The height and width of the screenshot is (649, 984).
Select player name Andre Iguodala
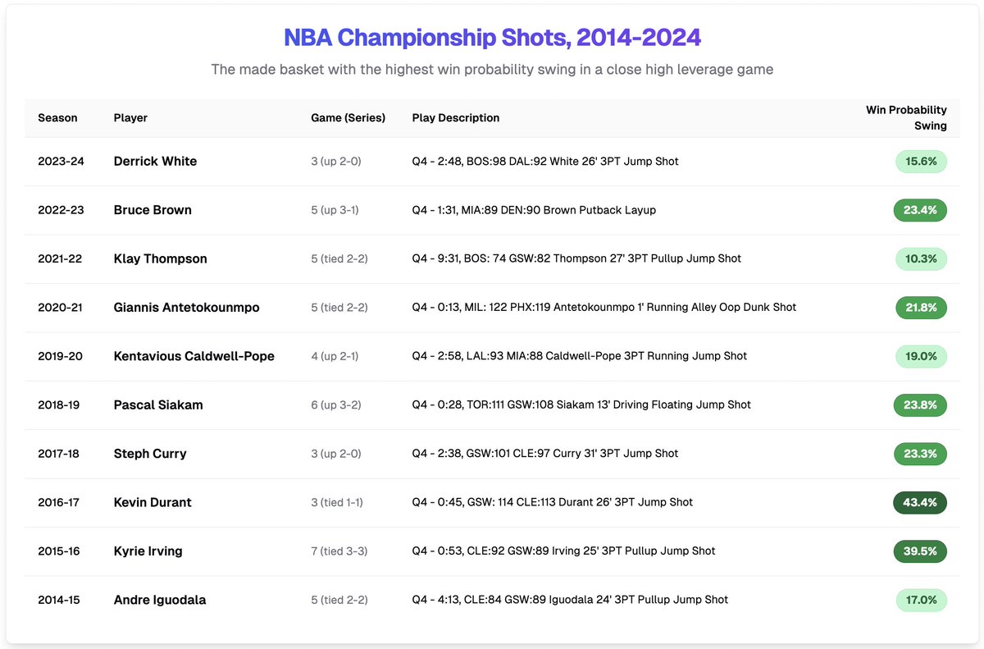(x=160, y=600)
